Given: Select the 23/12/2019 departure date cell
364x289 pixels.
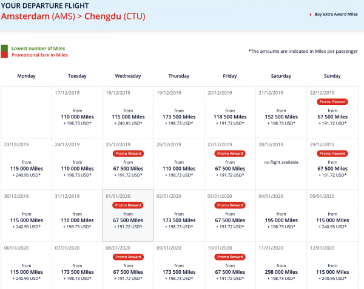Looking at the screenshot, I should 26,164.
